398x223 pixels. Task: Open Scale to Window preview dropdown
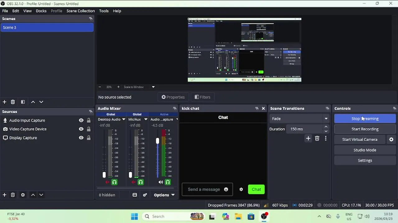click(153, 87)
